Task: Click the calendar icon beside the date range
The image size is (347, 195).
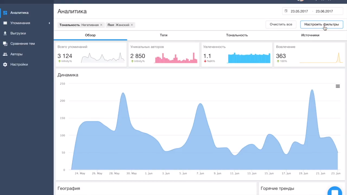Action: (x=286, y=11)
